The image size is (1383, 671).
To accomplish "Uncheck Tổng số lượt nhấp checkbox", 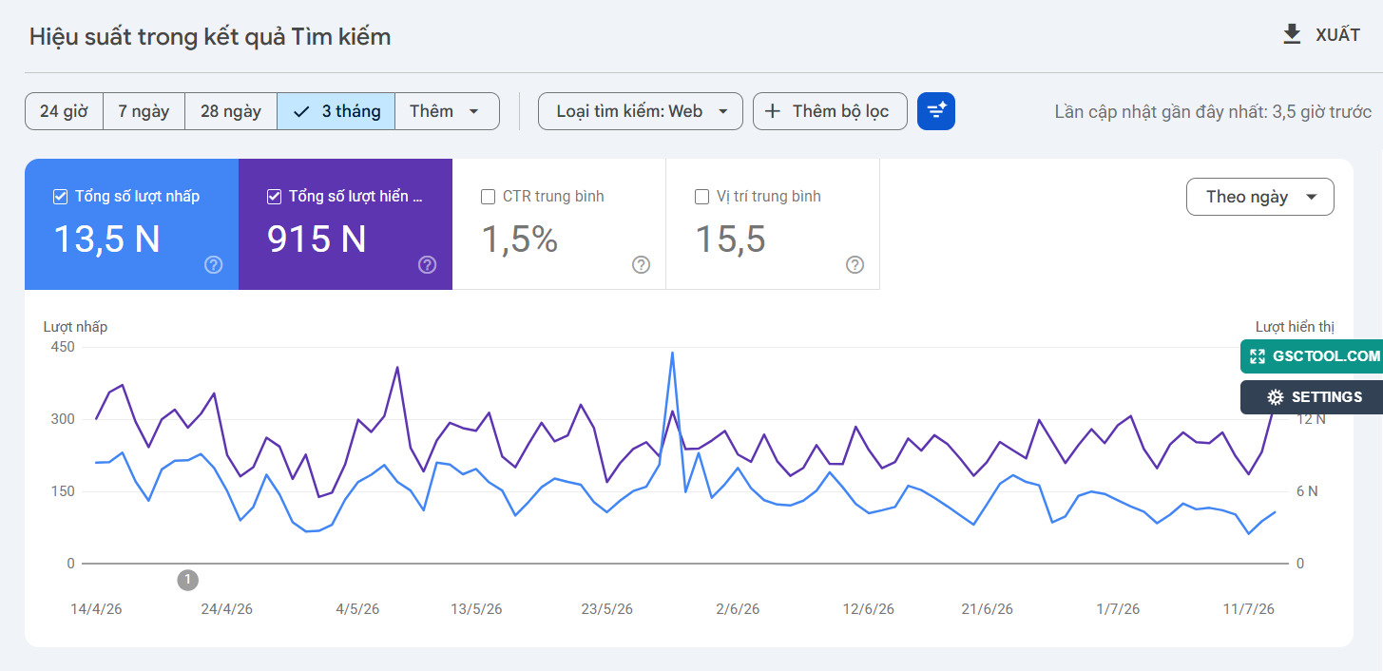I will (x=61, y=197).
